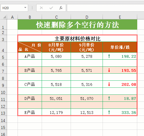The width and height of the screenshot is (144, 136).
Task: Select the cell with 5,571
Action: [87, 70]
